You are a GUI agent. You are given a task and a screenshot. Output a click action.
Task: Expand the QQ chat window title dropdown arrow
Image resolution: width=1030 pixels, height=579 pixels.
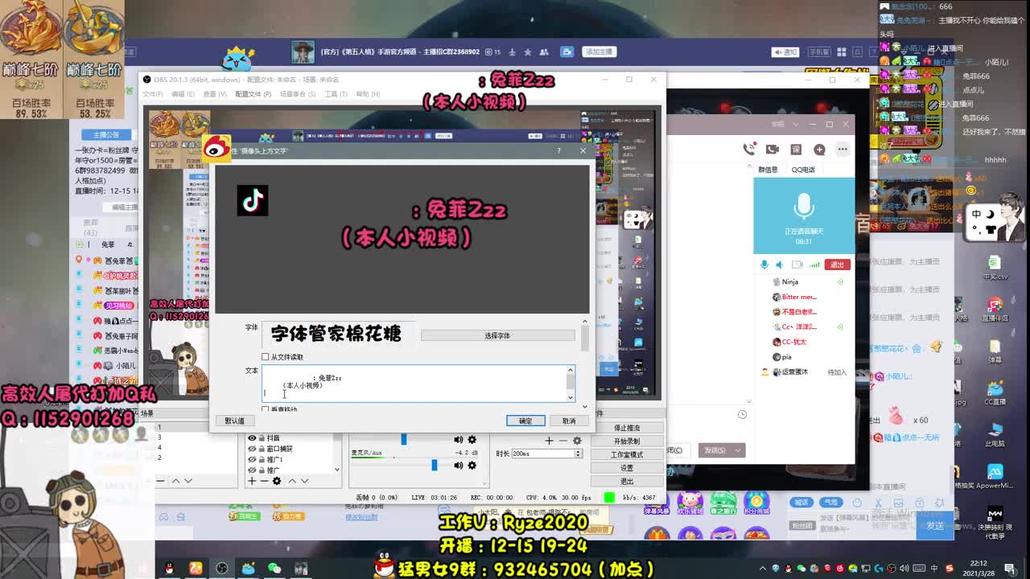pyautogui.click(x=796, y=125)
